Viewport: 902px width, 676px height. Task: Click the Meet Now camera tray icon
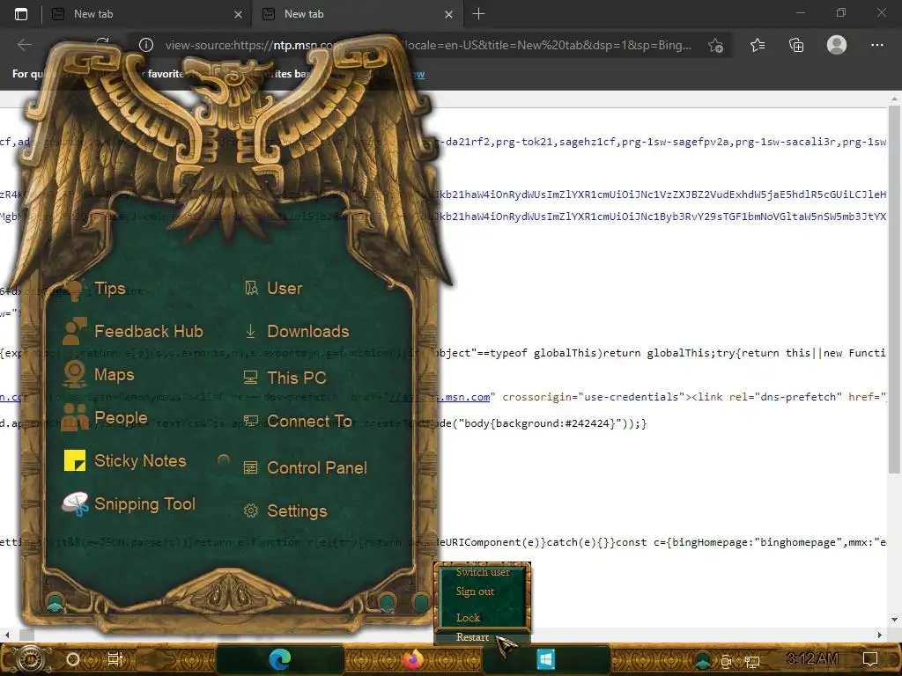(726, 662)
